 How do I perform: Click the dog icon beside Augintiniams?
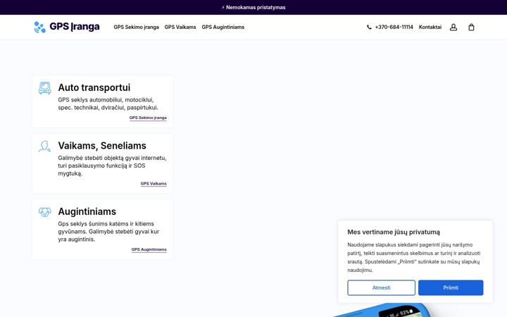pos(45,212)
